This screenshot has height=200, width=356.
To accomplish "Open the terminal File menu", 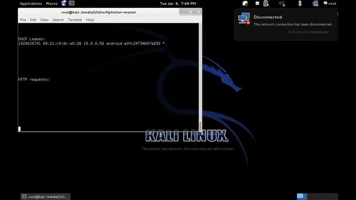I will tap(23, 20).
